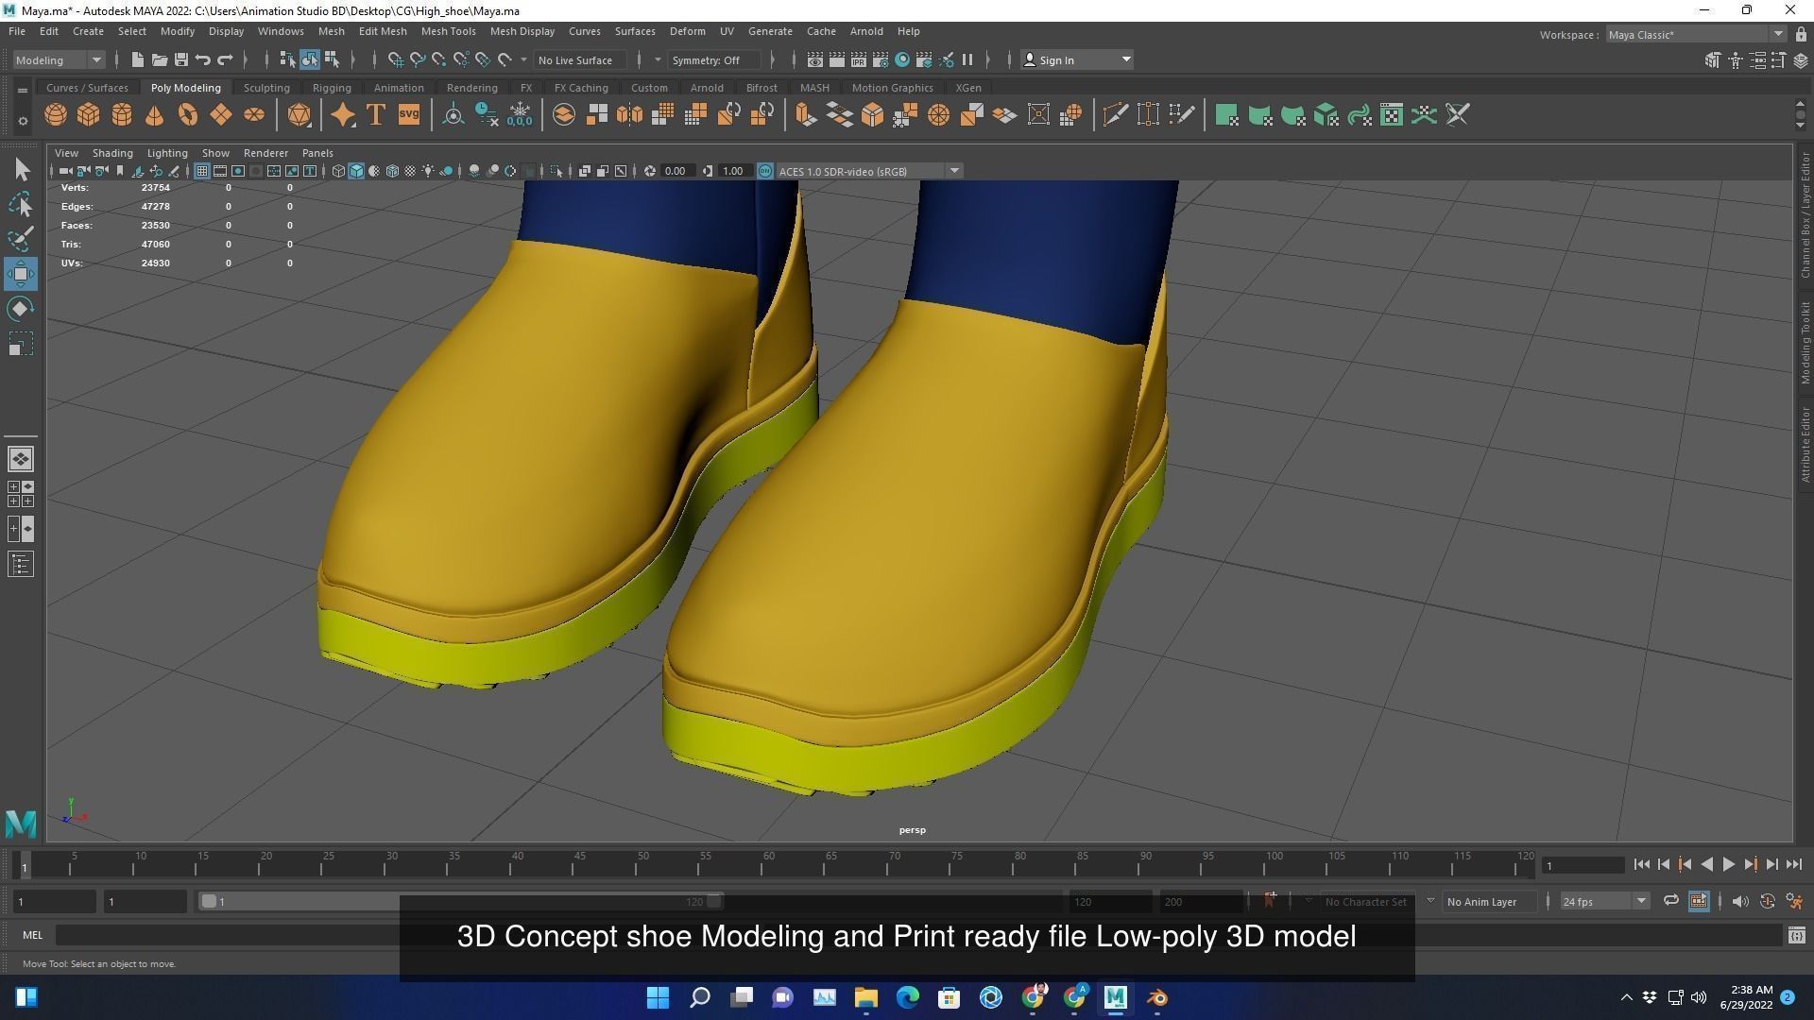Create a Polygon Cone from shelf

(x=155, y=115)
